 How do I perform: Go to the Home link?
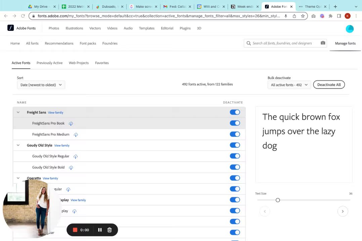click(x=15, y=43)
